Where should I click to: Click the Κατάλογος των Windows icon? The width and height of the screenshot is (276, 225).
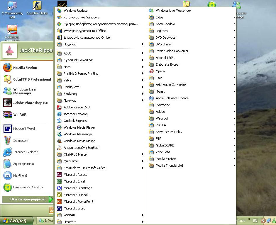click(59, 17)
